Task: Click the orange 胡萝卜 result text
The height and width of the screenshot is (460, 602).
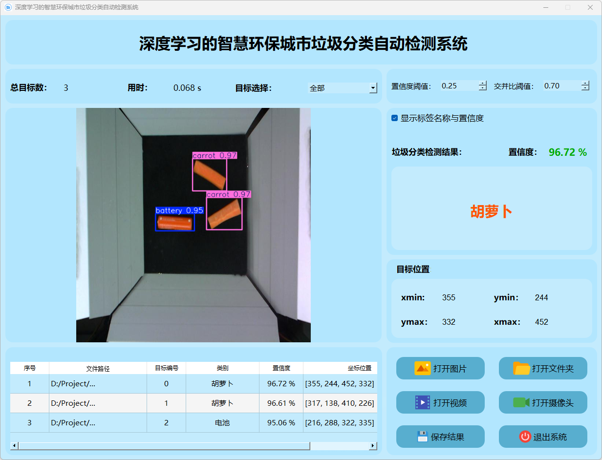Action: 492,211
